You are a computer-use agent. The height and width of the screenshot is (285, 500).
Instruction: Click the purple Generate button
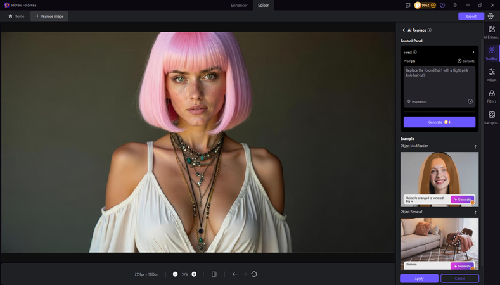click(439, 122)
